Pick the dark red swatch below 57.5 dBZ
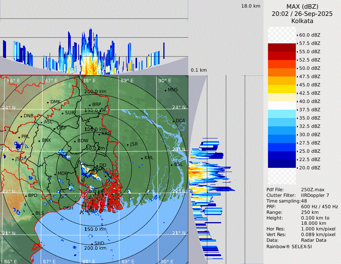 [282, 48]
